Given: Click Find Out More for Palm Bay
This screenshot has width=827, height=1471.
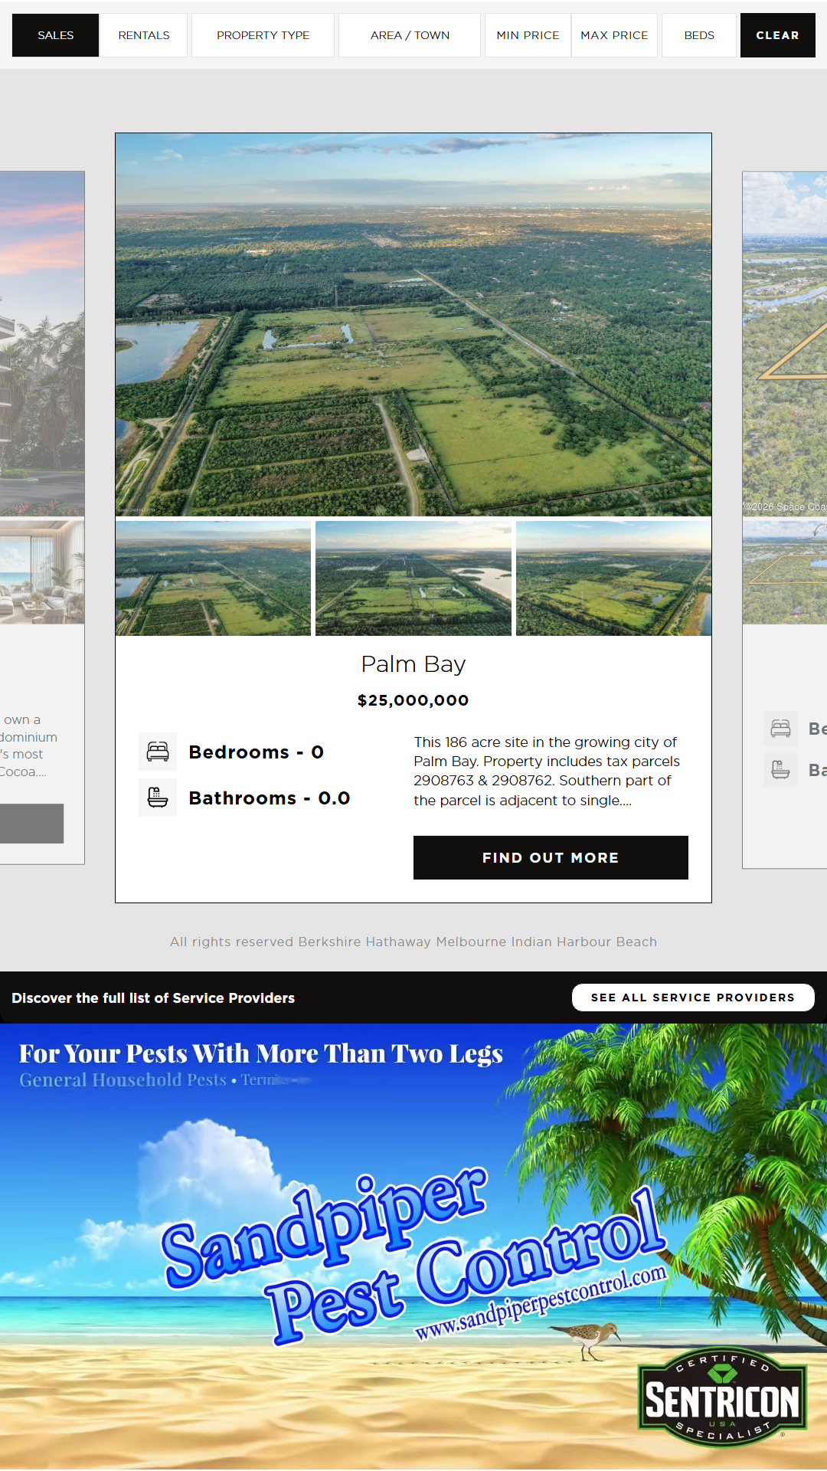Looking at the screenshot, I should [x=551, y=857].
